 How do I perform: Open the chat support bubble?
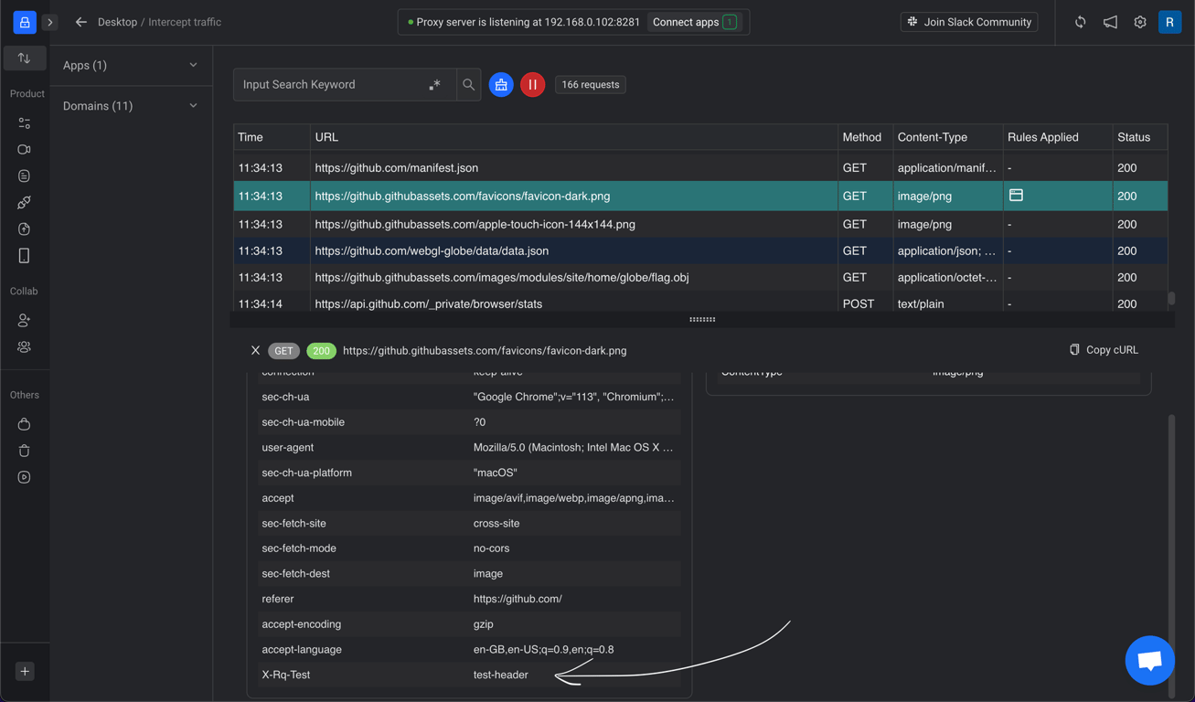click(1149, 660)
